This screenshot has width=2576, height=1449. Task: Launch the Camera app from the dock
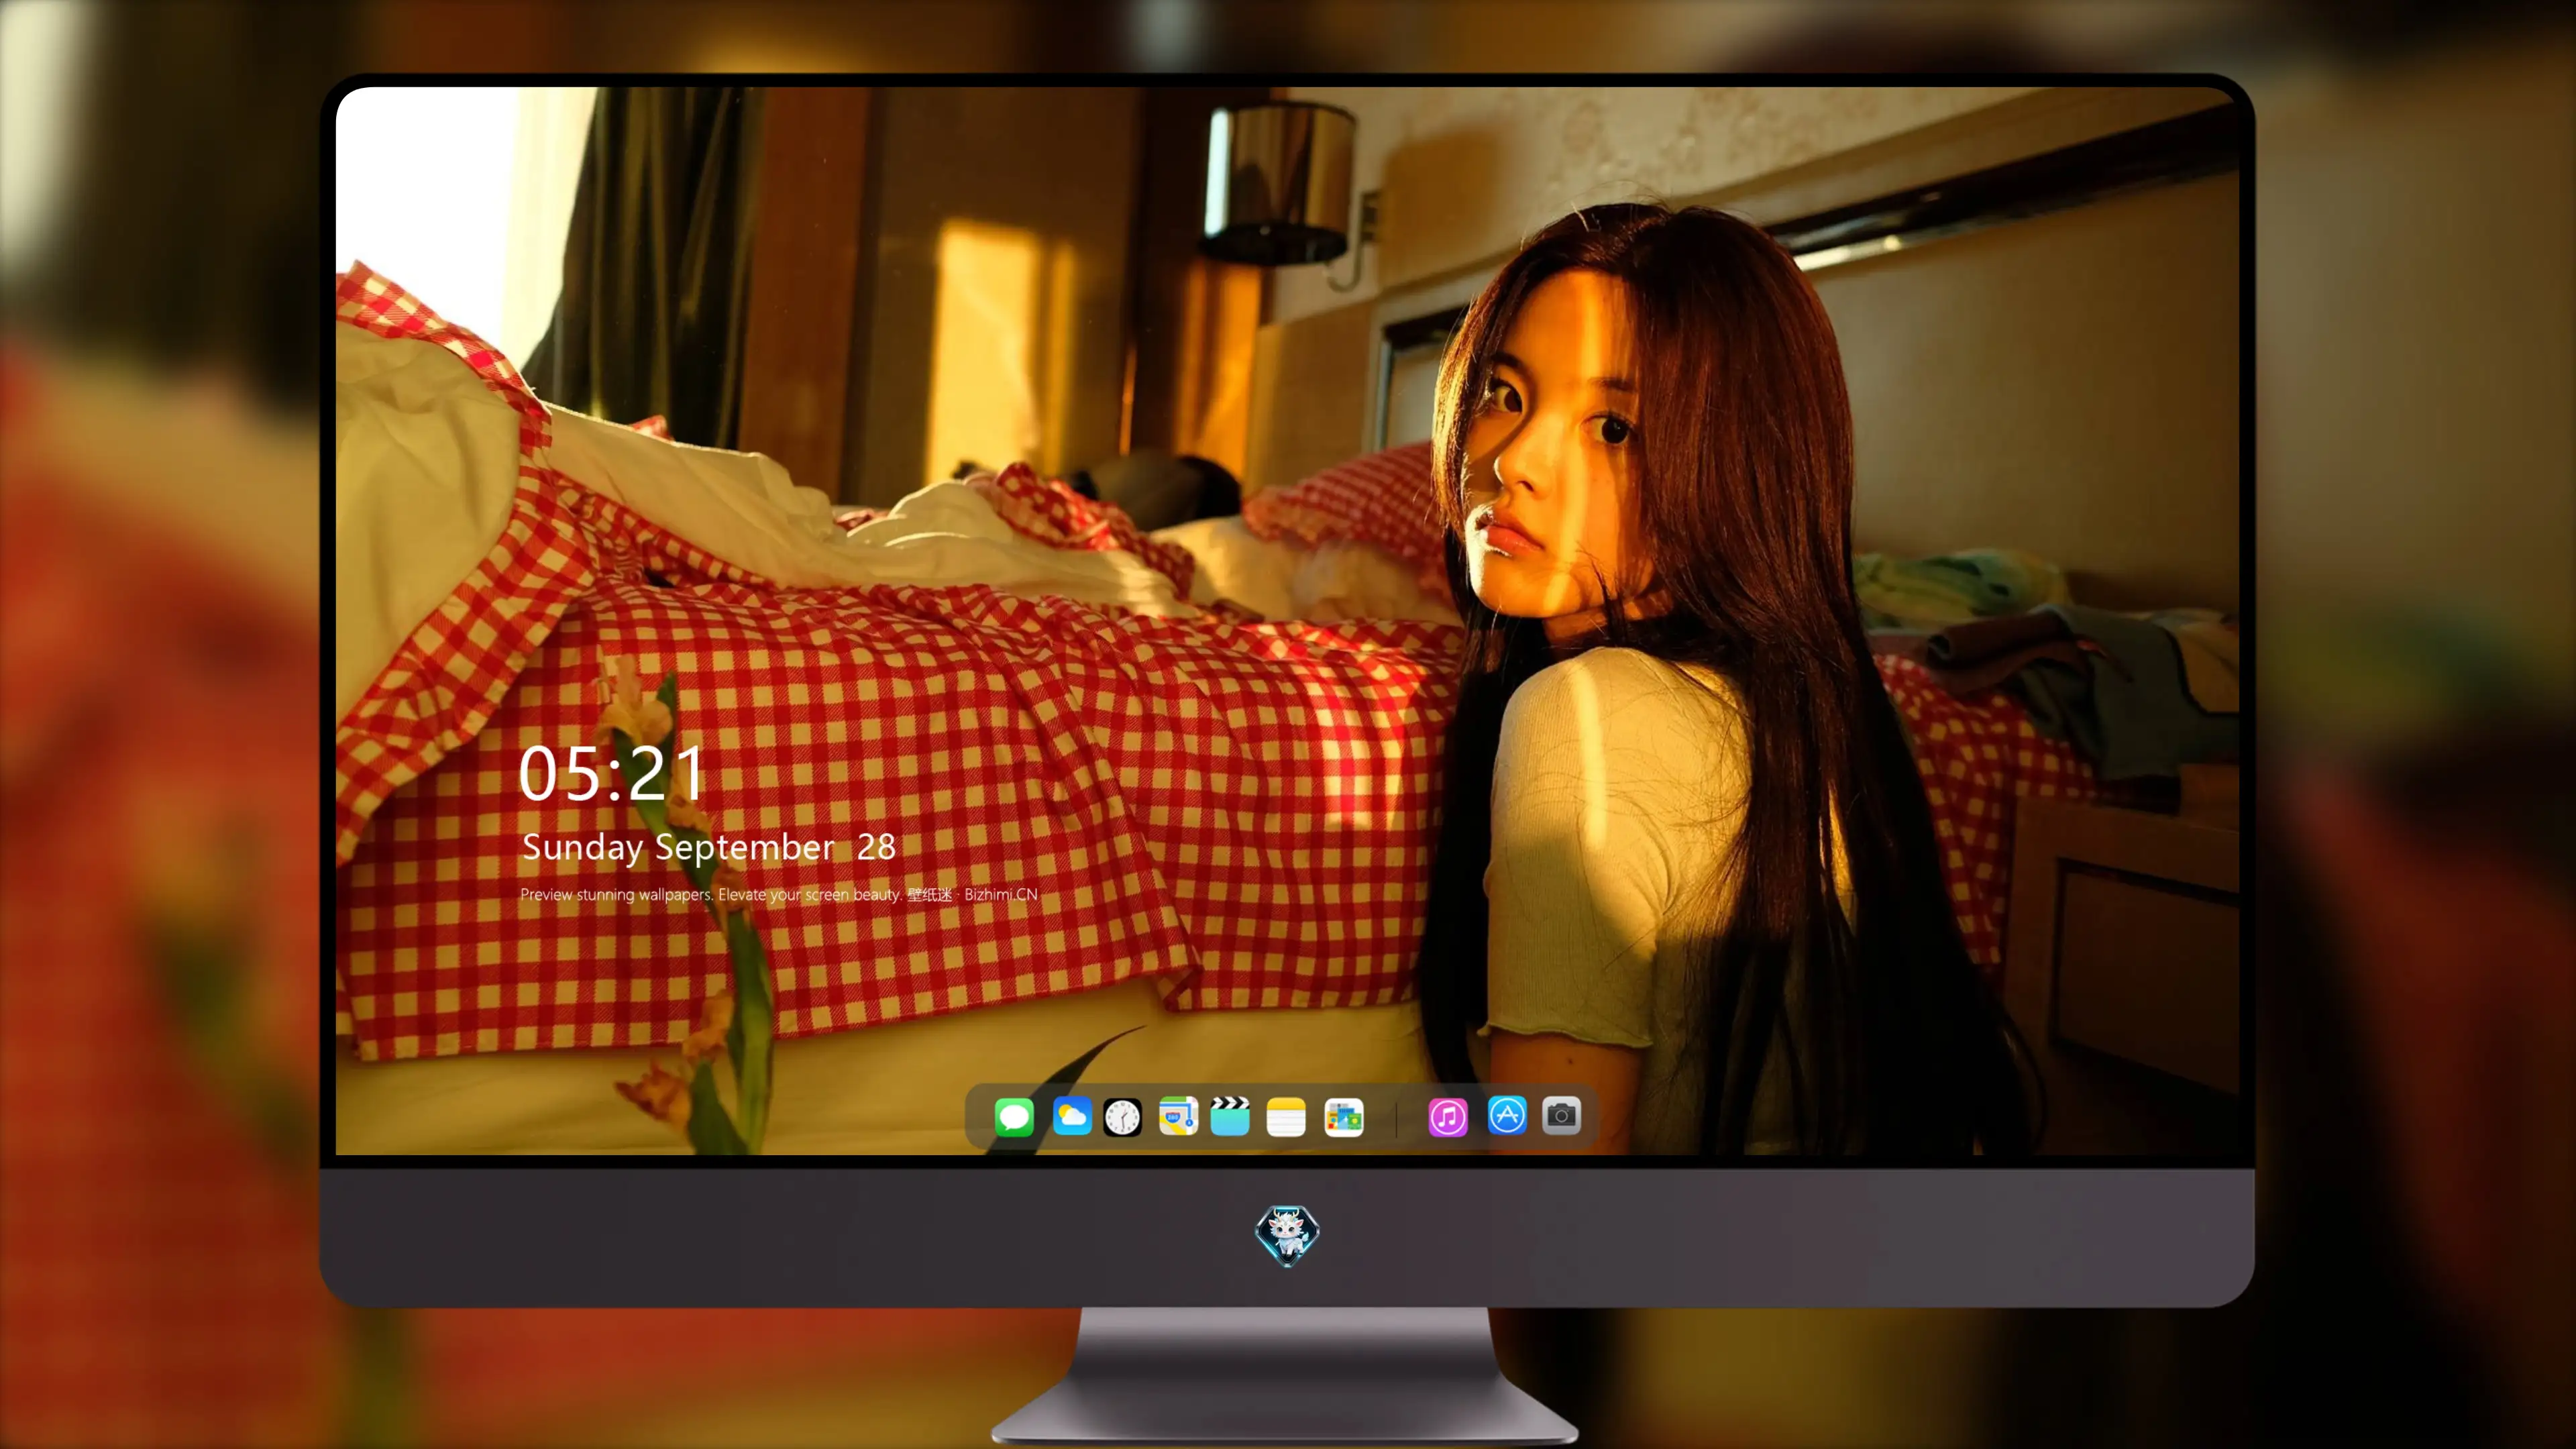[1561, 1115]
